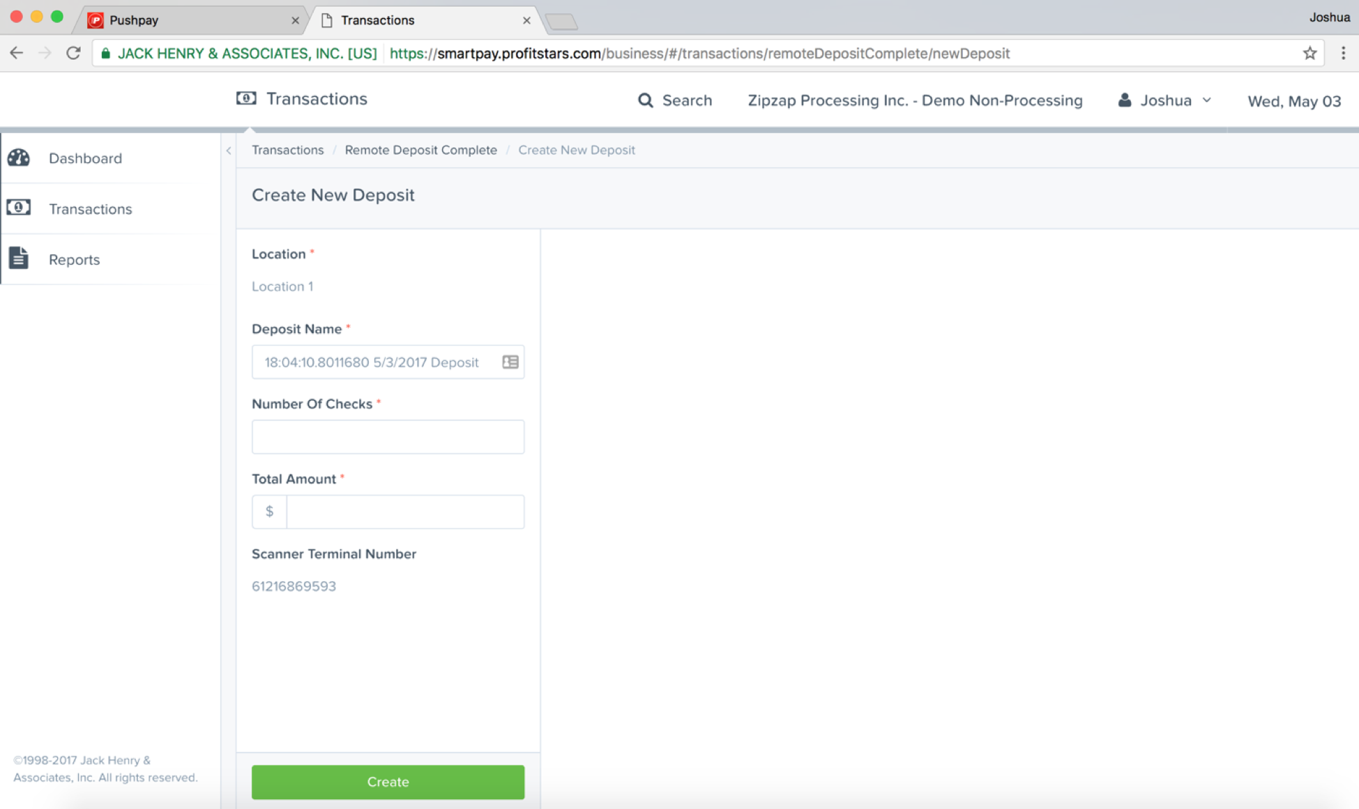
Task: Reload the page with the refresh arrow
Action: (73, 53)
